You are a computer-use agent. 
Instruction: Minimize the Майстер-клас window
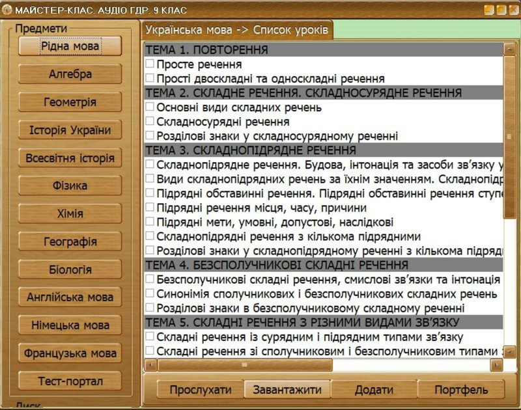pyautogui.click(x=490, y=9)
